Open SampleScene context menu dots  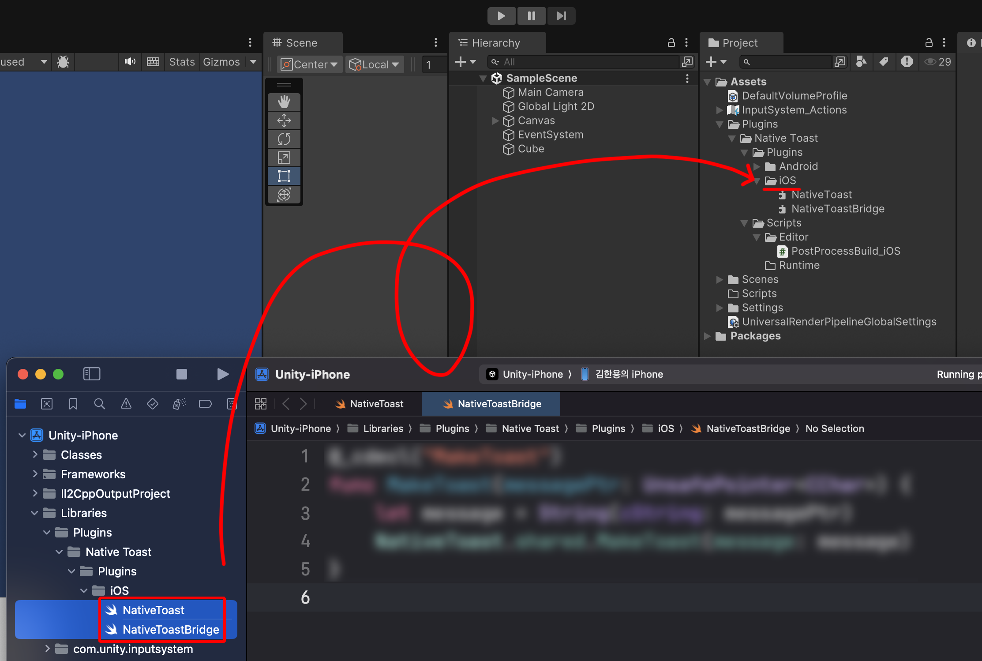coord(687,78)
